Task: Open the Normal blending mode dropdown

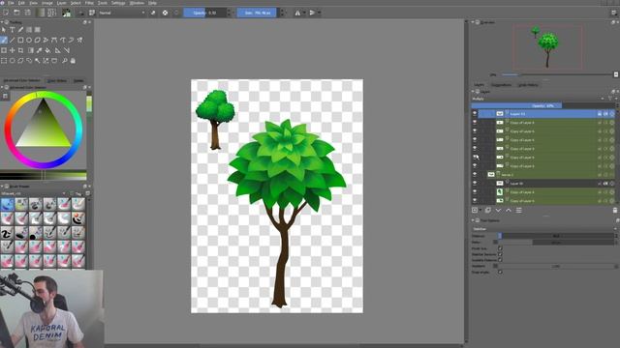Action: [x=122, y=13]
